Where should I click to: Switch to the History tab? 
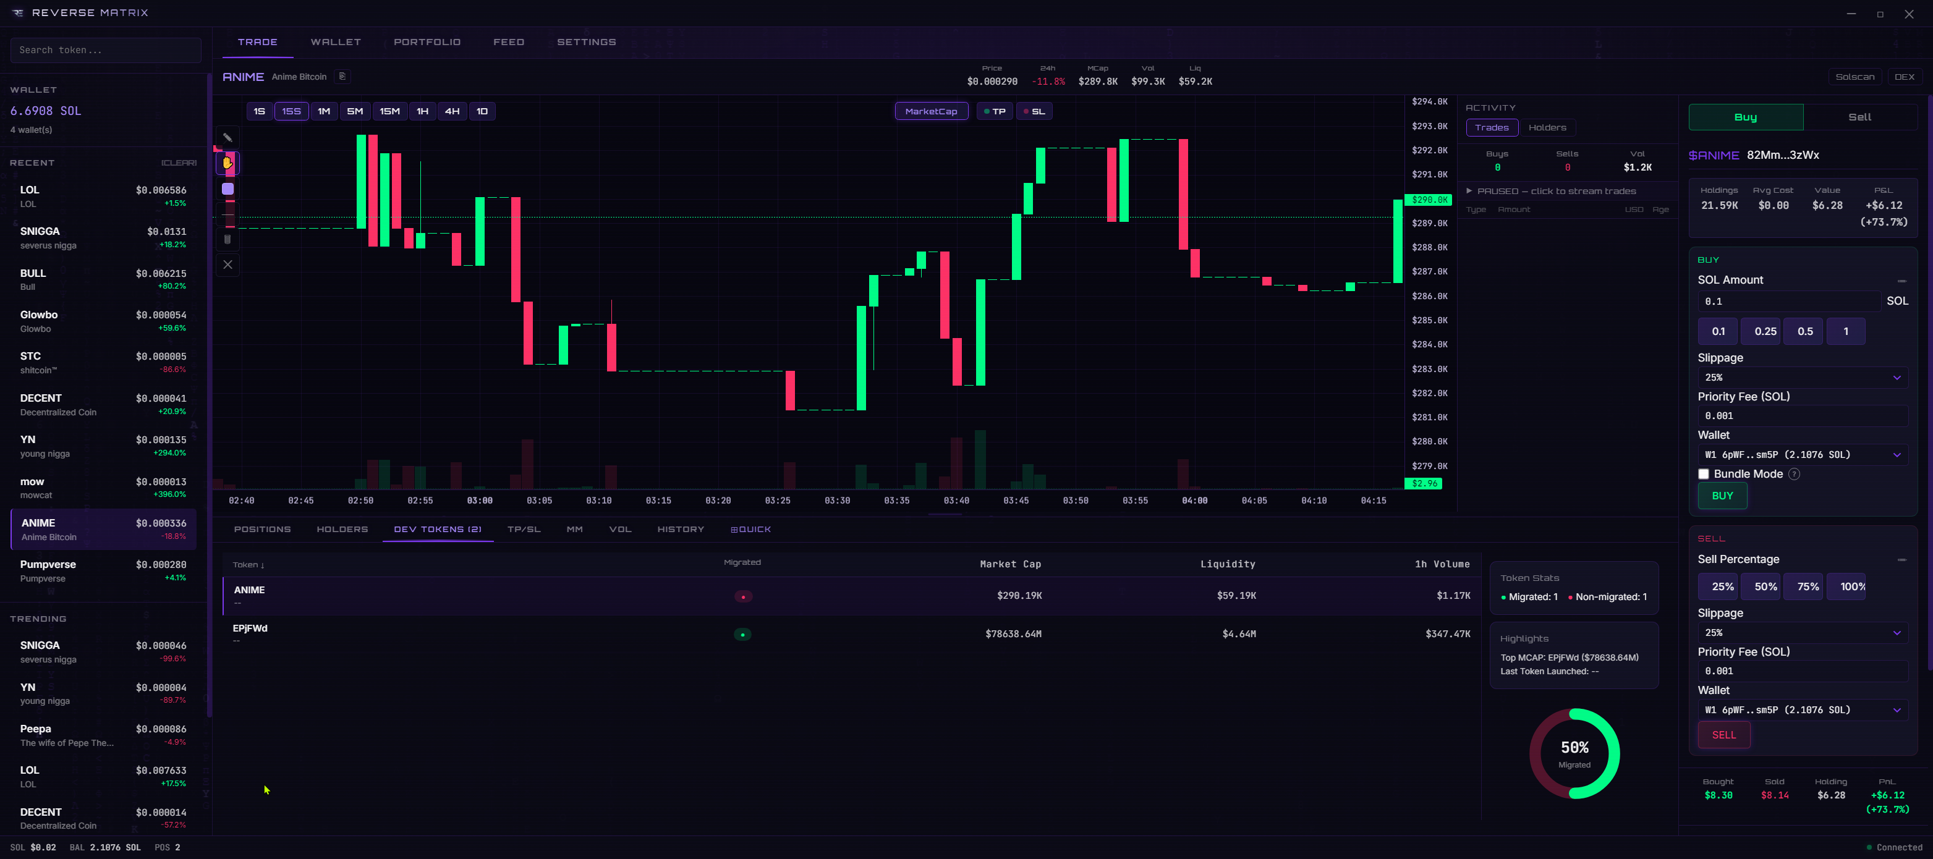pos(681,530)
